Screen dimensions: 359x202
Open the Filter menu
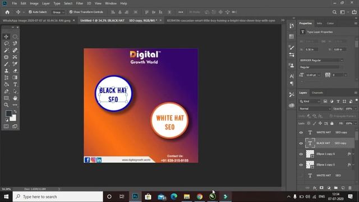[80, 3]
